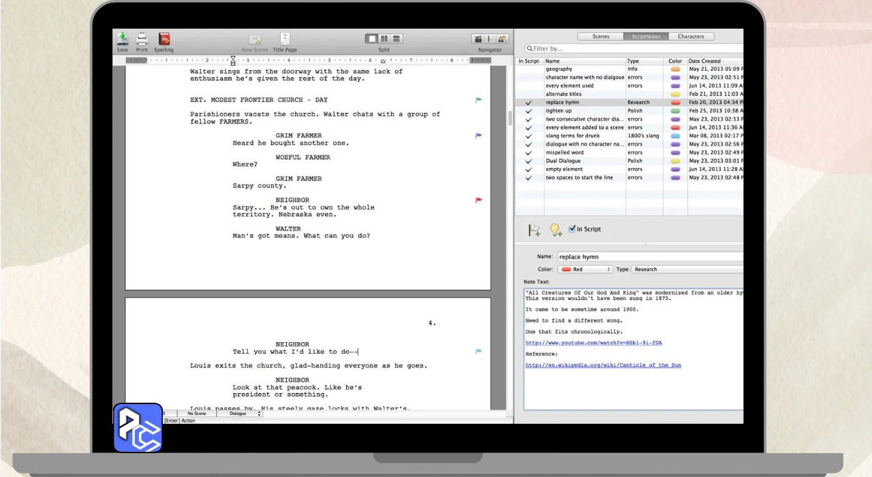
Task: Click the orange color swatch for geography note
Action: [675, 70]
